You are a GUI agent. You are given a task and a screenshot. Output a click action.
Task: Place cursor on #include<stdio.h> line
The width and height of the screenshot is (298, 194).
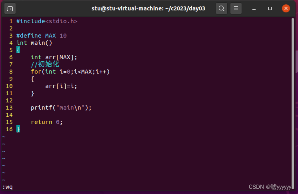pyautogui.click(x=46, y=21)
